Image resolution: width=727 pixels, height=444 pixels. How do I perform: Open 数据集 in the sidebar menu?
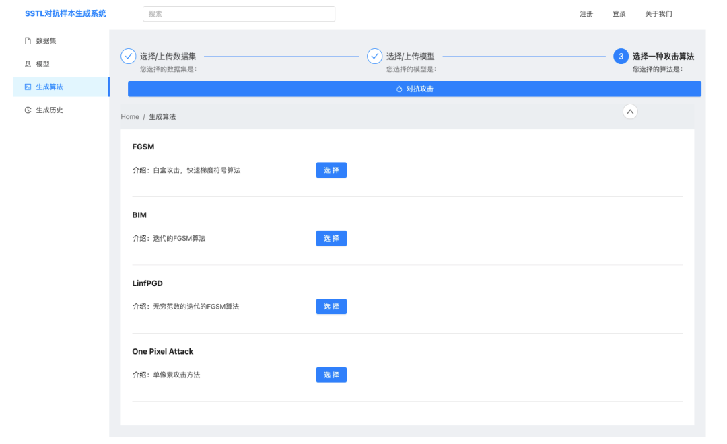point(61,41)
